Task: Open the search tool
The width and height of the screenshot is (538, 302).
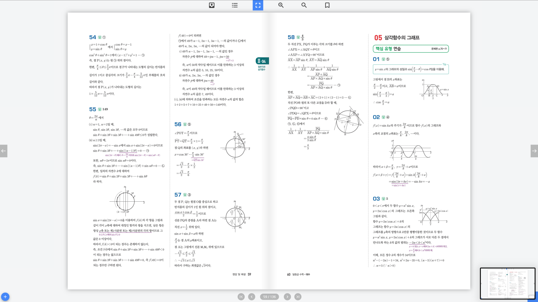Action: pyautogui.click(x=304, y=5)
